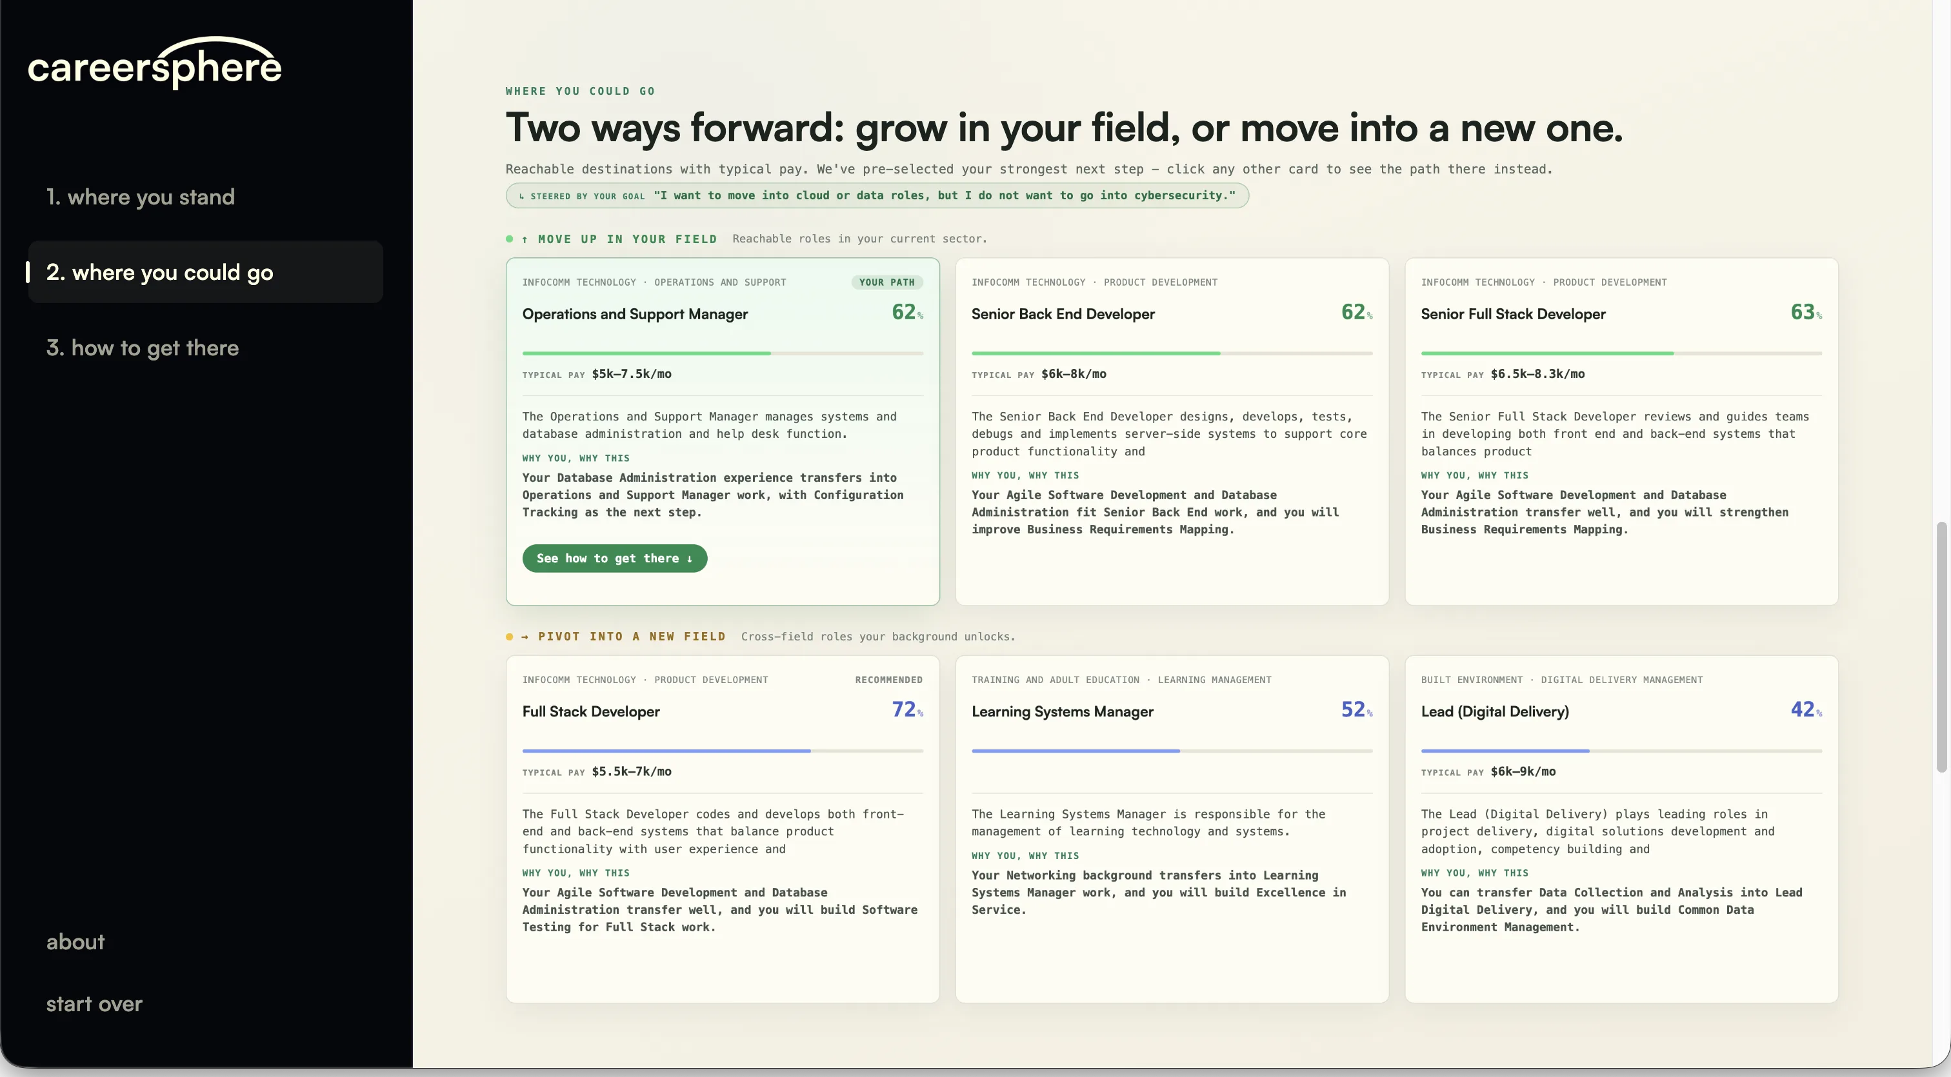1951x1077 pixels.
Task: Click Full Stack Developer blue progress bar
Action: (x=723, y=751)
